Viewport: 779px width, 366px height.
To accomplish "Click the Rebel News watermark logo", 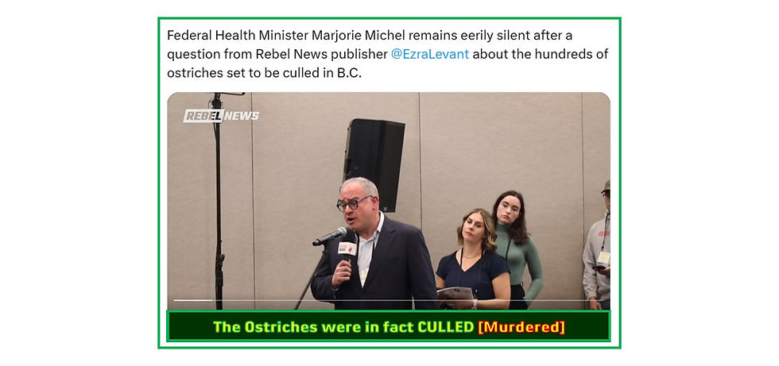I will tap(221, 116).
